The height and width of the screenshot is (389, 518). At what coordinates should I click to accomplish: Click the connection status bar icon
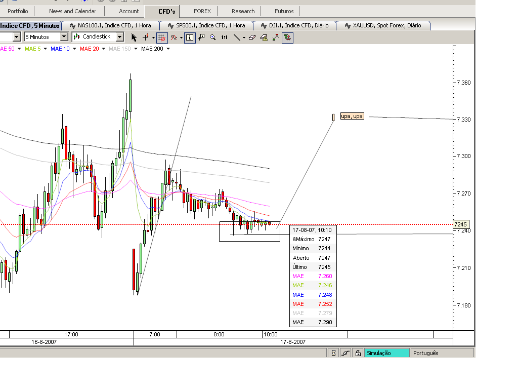(345, 353)
